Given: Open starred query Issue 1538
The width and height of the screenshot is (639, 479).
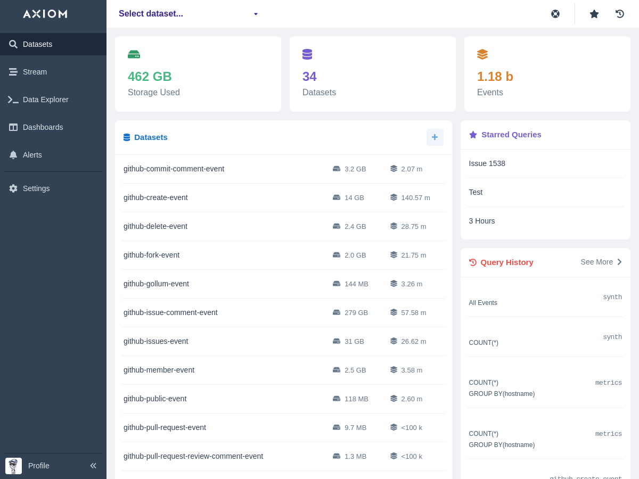Looking at the screenshot, I should 487,163.
